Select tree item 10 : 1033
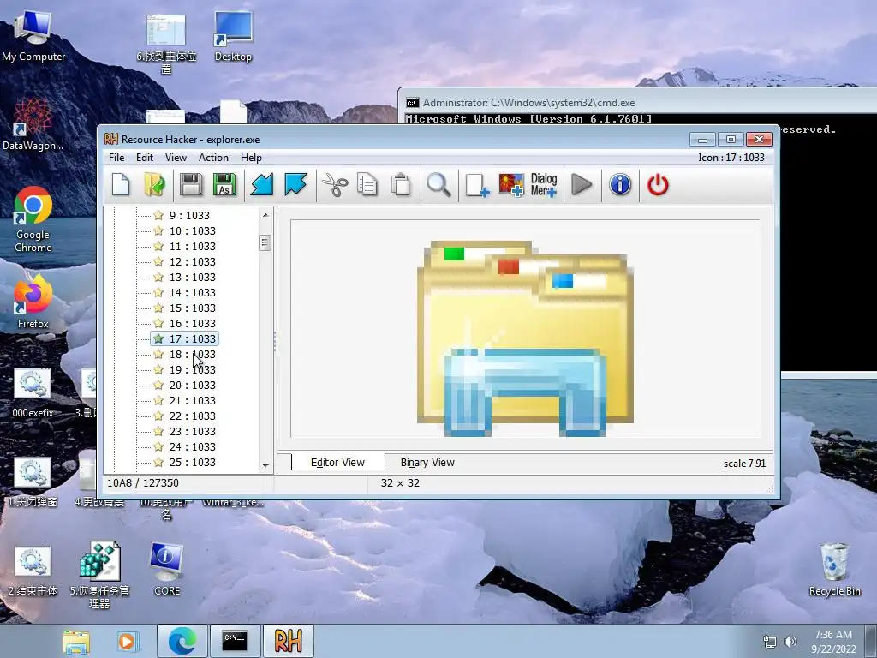This screenshot has width=877, height=658. 193,231
